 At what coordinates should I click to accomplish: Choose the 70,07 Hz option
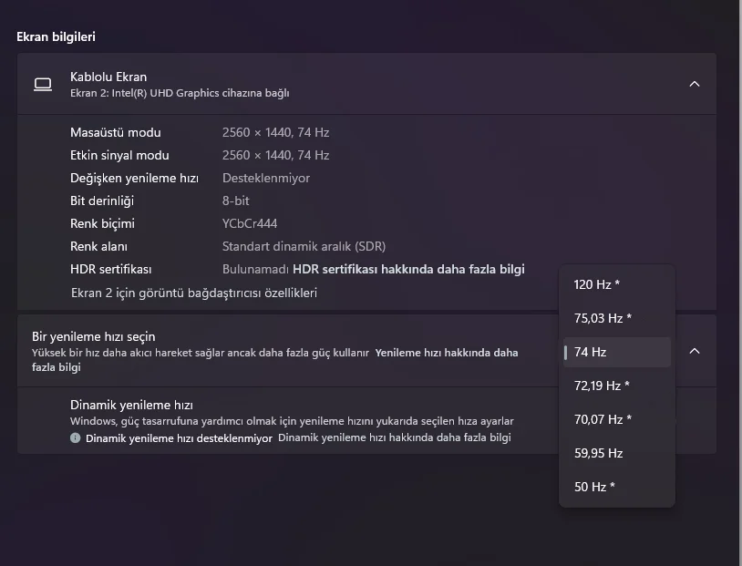click(603, 419)
